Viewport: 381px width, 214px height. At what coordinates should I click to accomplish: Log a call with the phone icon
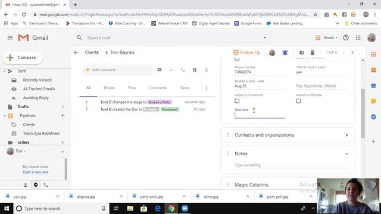pos(183,70)
